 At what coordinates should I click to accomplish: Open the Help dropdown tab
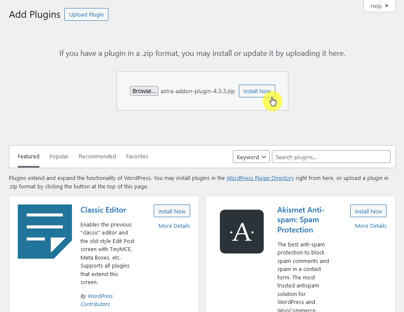click(379, 6)
